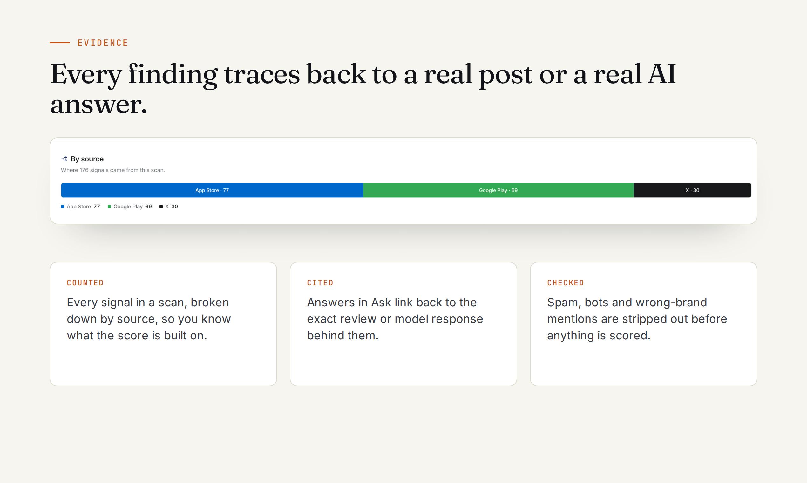Open the CHECKED card
The image size is (807, 483).
644,324
